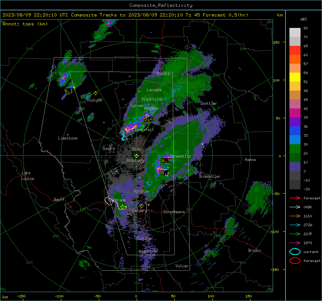The image size is (322, 301).
Task: Click the yellow swatch between 54 and 51
Action: click(295, 77)
